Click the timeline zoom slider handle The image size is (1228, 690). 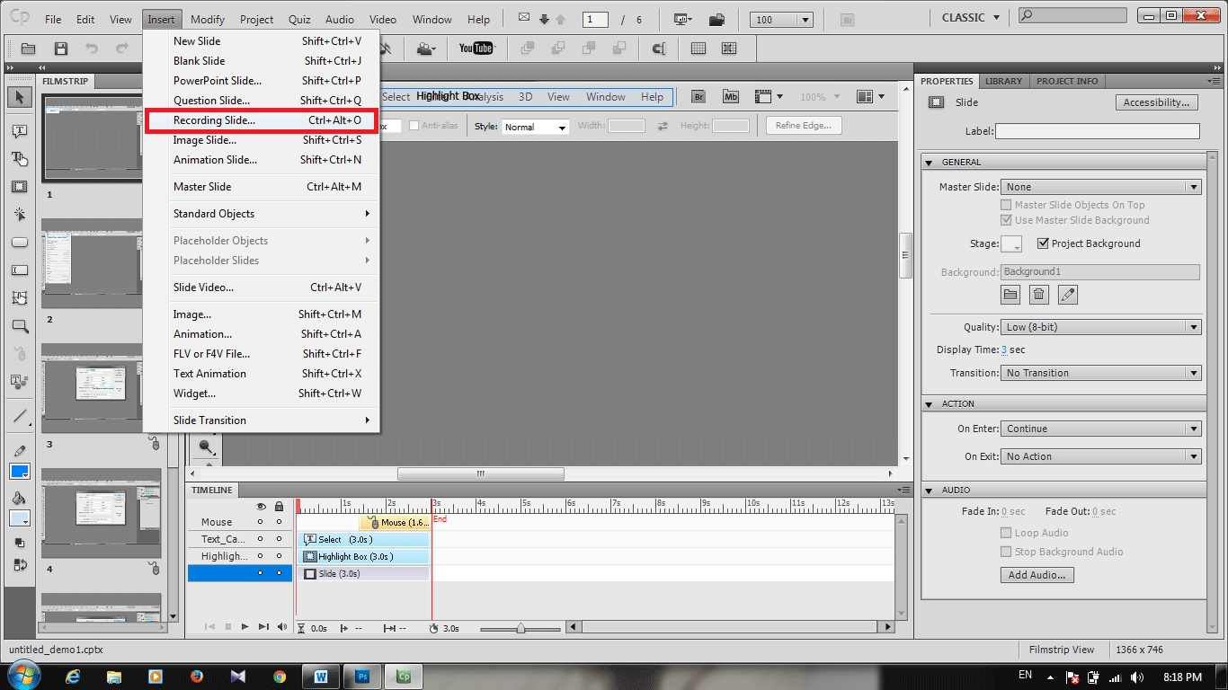click(521, 629)
